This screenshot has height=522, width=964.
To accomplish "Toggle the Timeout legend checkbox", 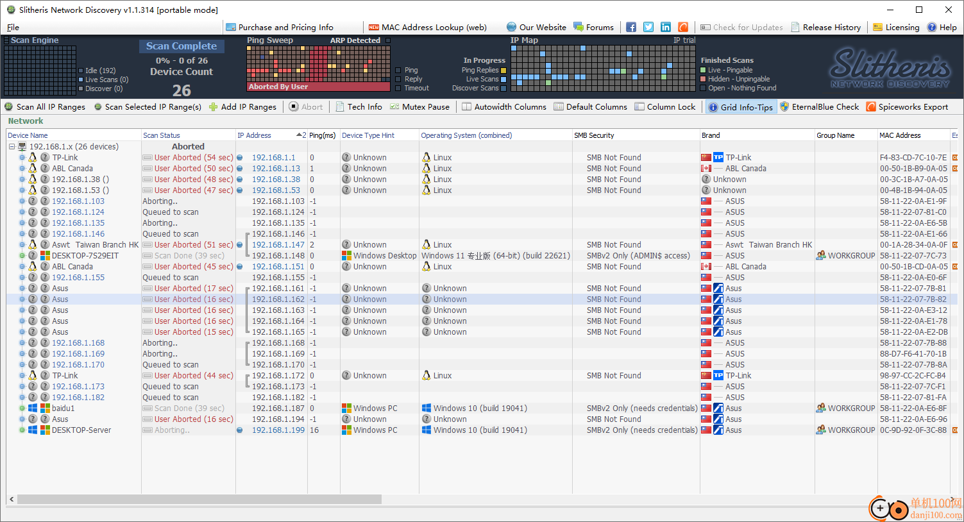I will pos(398,88).
